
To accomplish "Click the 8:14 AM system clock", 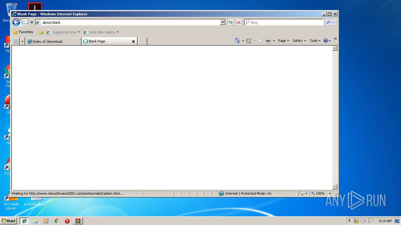I will point(385,221).
